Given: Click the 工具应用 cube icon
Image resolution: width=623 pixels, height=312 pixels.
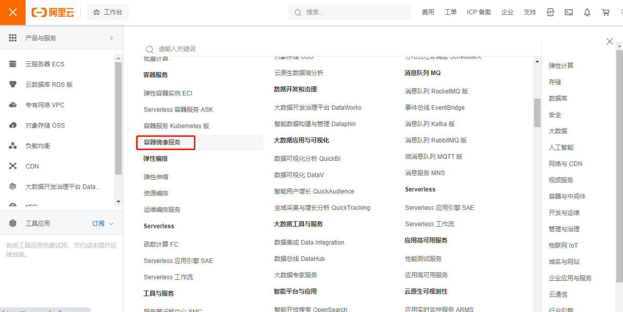Looking at the screenshot, I should click(x=13, y=223).
